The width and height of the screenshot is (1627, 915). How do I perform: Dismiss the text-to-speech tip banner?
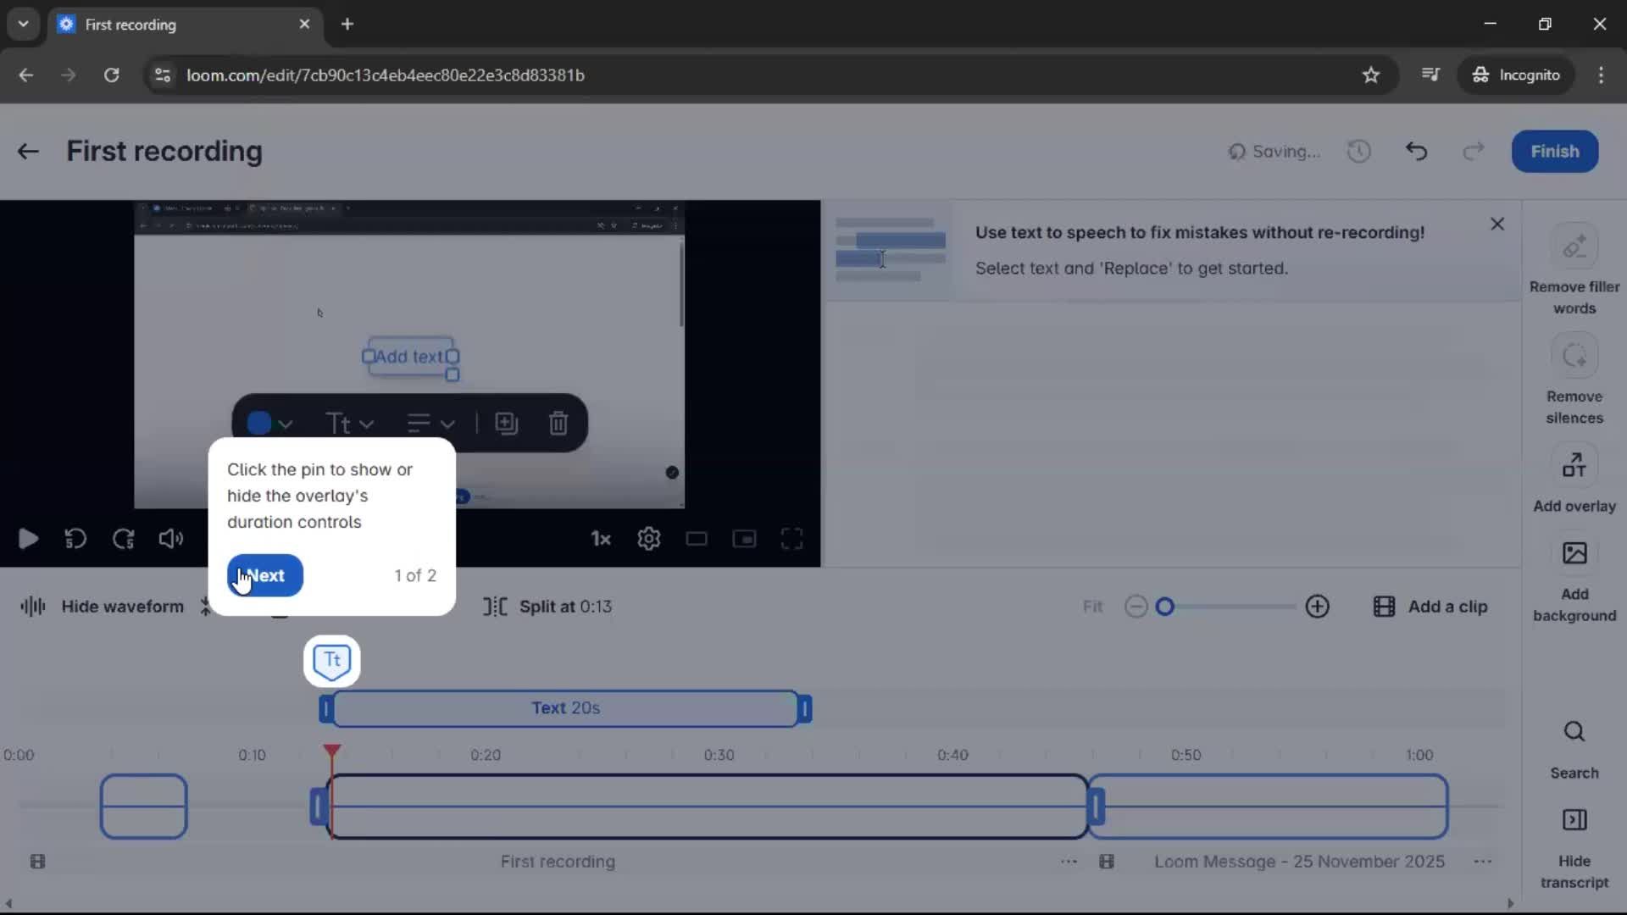tap(1497, 224)
